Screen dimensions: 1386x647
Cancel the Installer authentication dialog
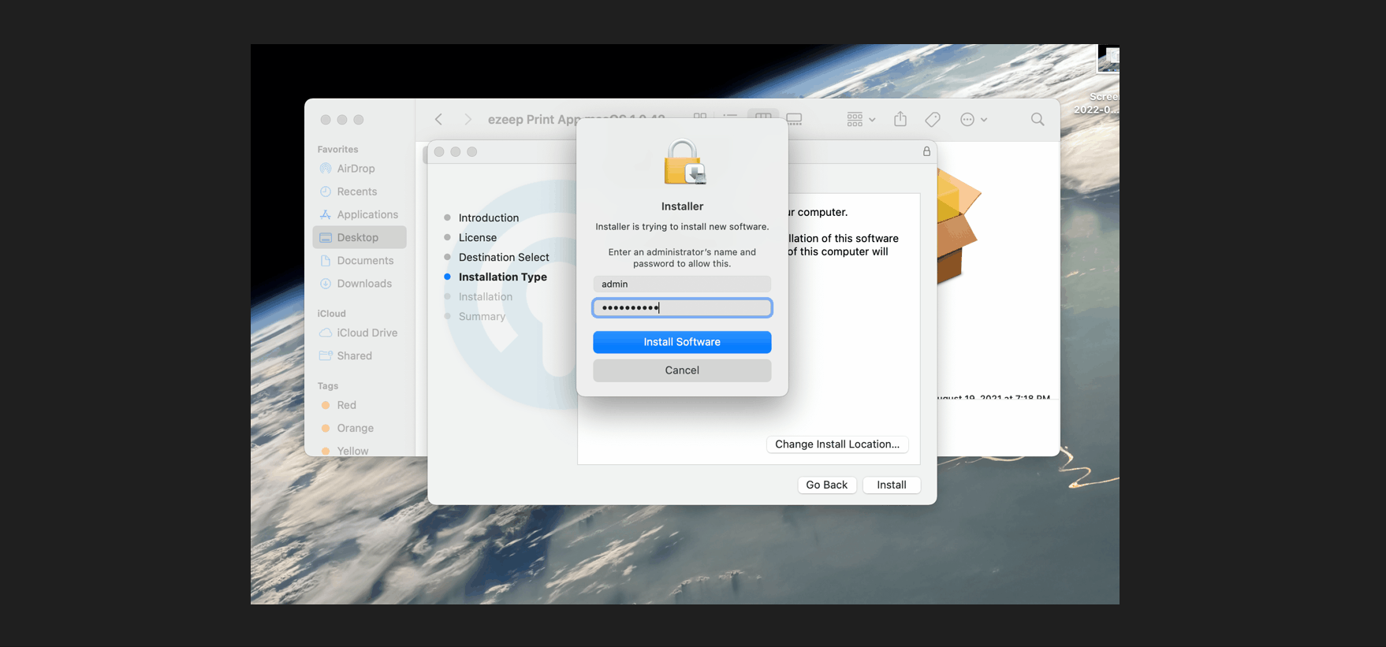coord(682,370)
